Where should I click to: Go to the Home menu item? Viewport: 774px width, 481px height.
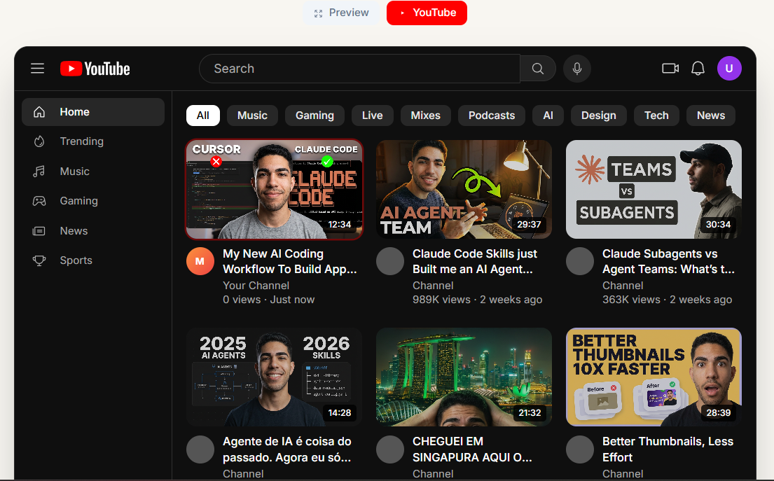click(x=74, y=111)
